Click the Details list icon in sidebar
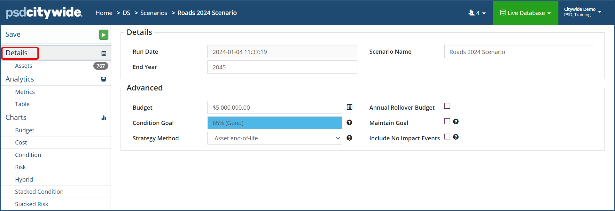The width and height of the screenshot is (615, 211). 104,53
